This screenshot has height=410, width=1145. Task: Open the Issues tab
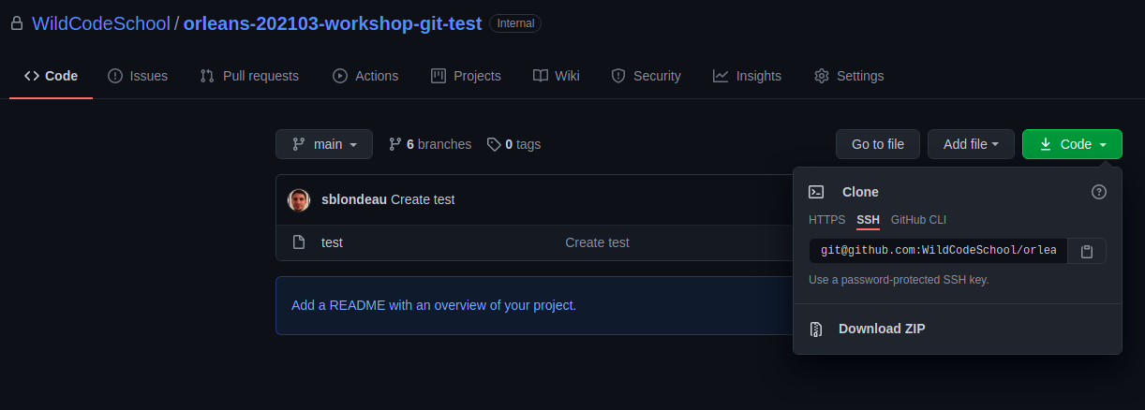coord(138,76)
